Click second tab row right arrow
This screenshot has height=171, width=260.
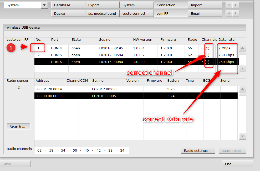click(x=236, y=13)
